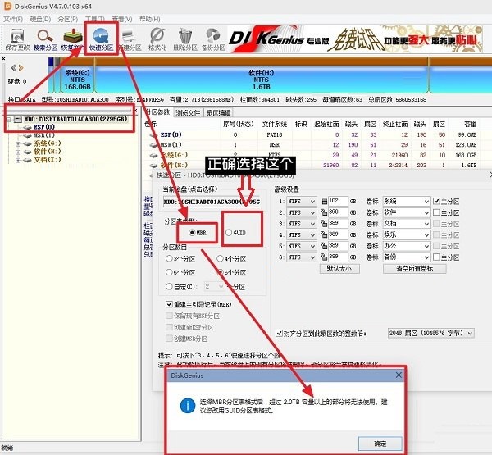
Task: Switch to 浏览文件 tab
Action: (188, 112)
